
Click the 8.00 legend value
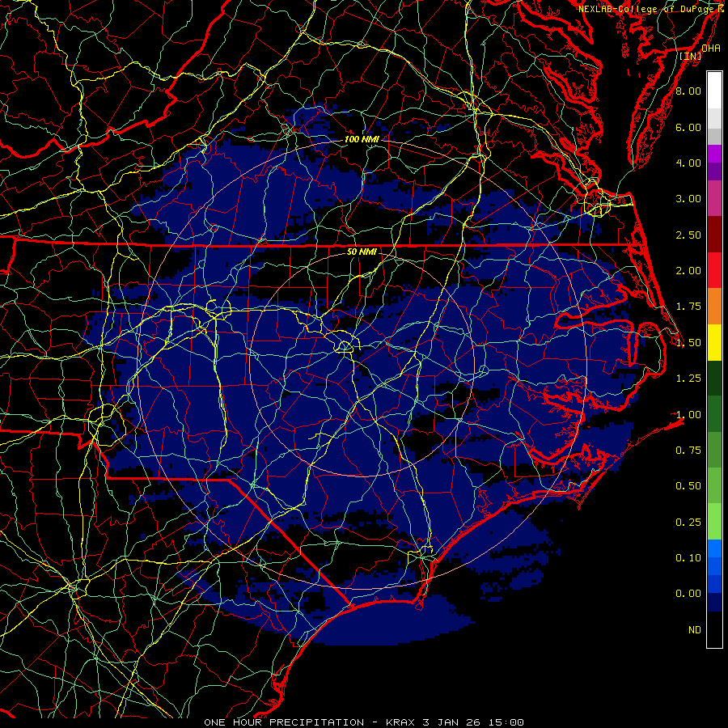[688, 91]
